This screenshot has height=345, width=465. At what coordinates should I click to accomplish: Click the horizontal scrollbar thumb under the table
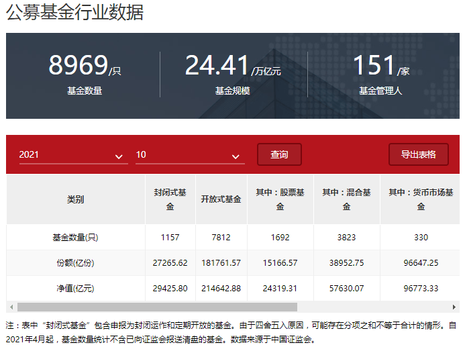pos(157,307)
